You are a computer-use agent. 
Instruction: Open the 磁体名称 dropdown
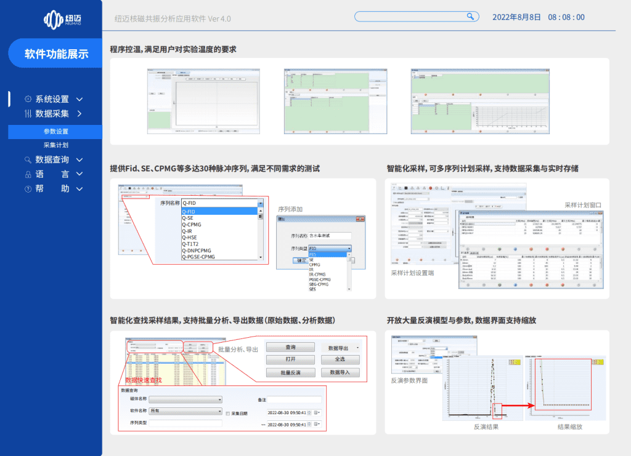click(x=185, y=399)
